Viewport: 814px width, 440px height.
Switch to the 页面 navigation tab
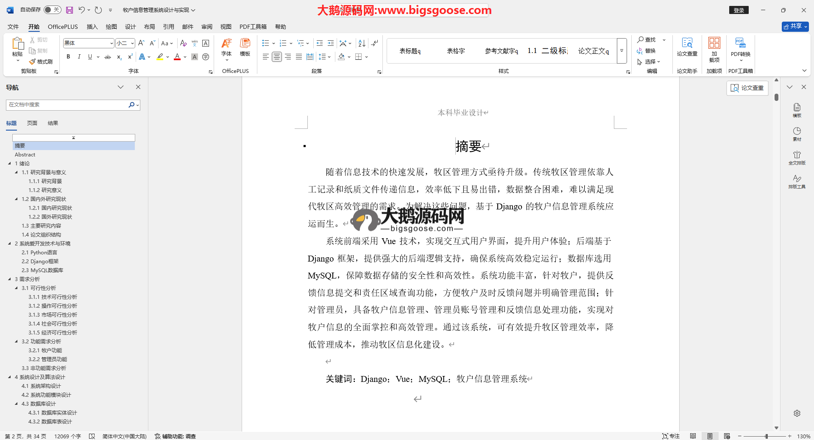click(x=32, y=123)
